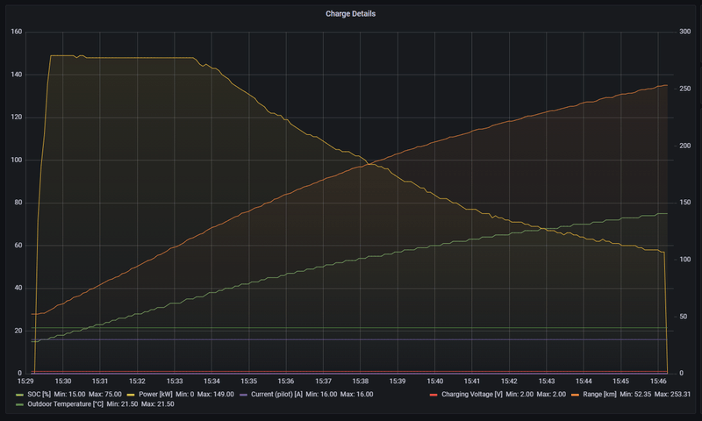Click the 150 right axis value
Screen dimensions: 702x421
click(x=684, y=203)
